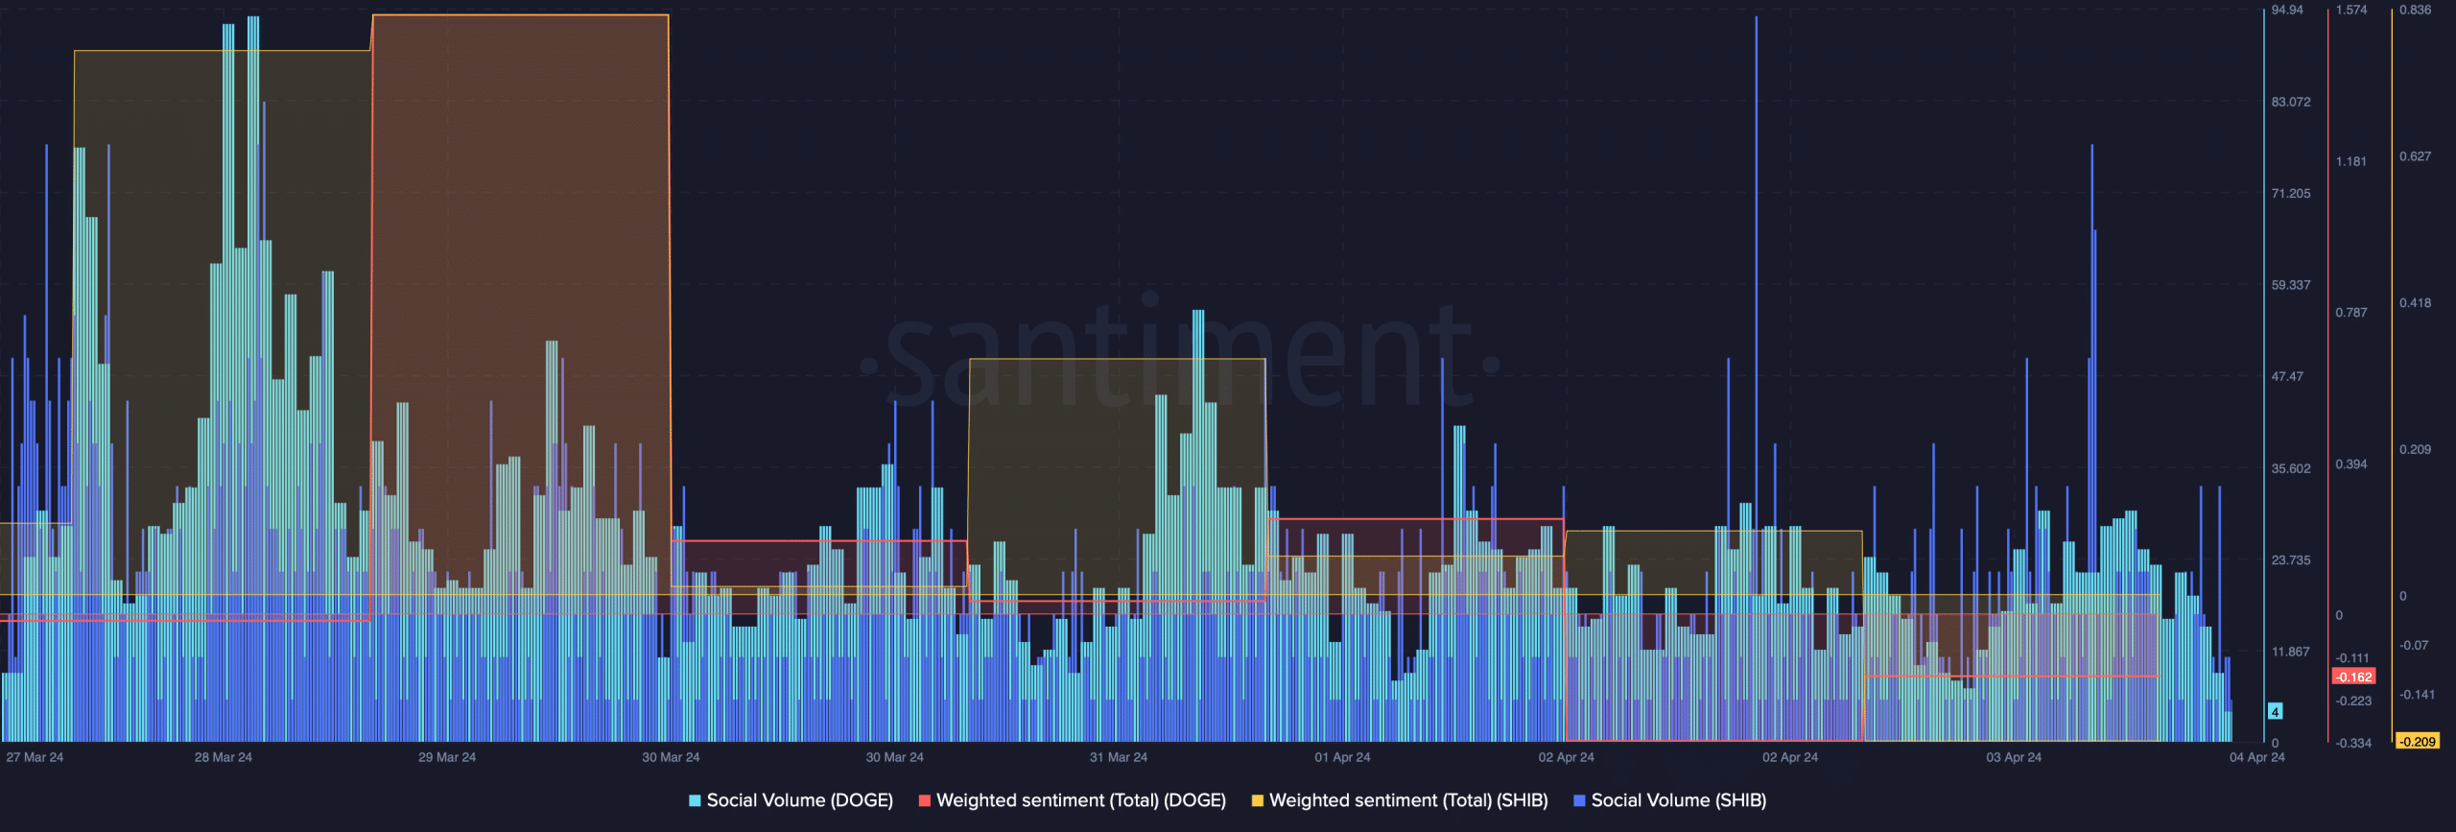Select the blue Social Volume SHIB swatch
This screenshot has height=832, width=2456.
[x=1579, y=800]
